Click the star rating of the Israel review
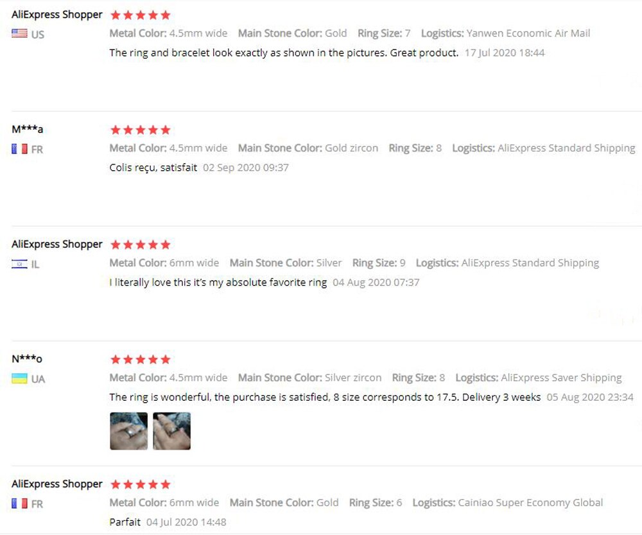The image size is (642, 535). tap(141, 245)
